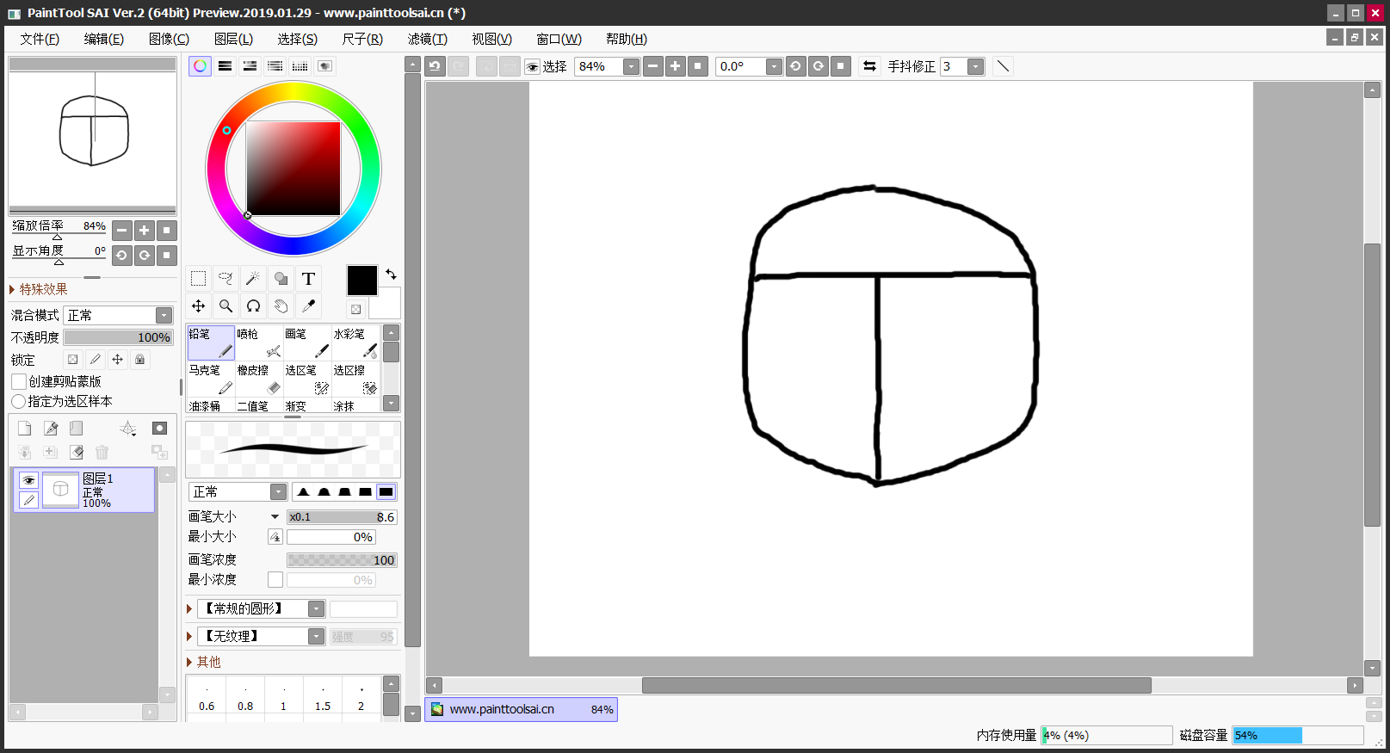Open the 滤镜(T) menu
The width and height of the screenshot is (1390, 753).
tap(428, 39)
